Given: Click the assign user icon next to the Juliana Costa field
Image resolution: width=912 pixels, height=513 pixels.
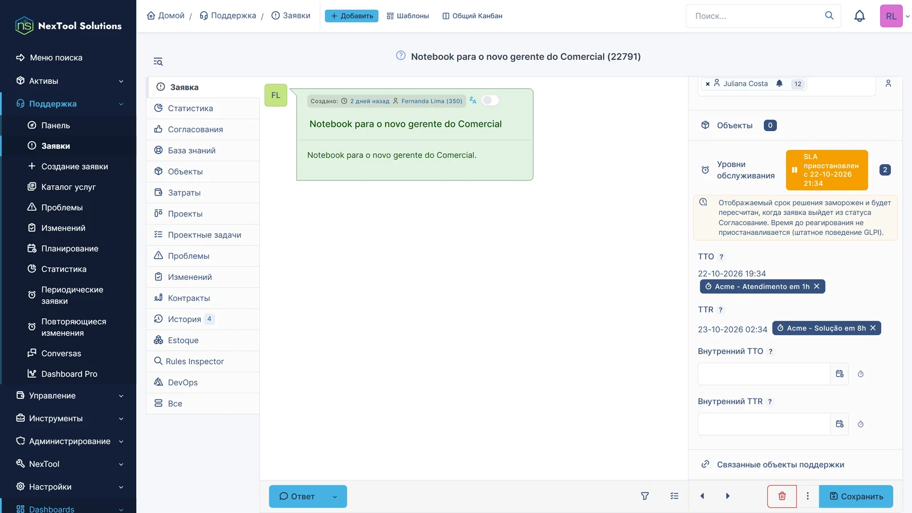Looking at the screenshot, I should coord(888,83).
